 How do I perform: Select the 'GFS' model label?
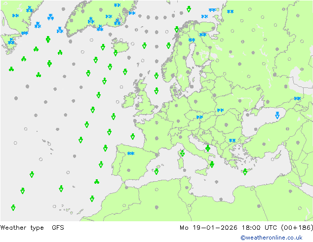[x=58, y=228]
